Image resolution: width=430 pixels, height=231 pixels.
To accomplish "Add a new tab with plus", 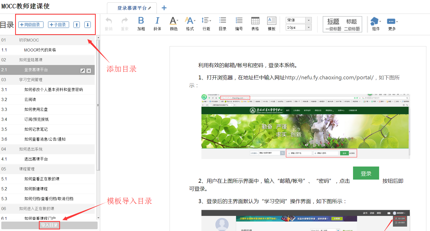I will (164, 8).
